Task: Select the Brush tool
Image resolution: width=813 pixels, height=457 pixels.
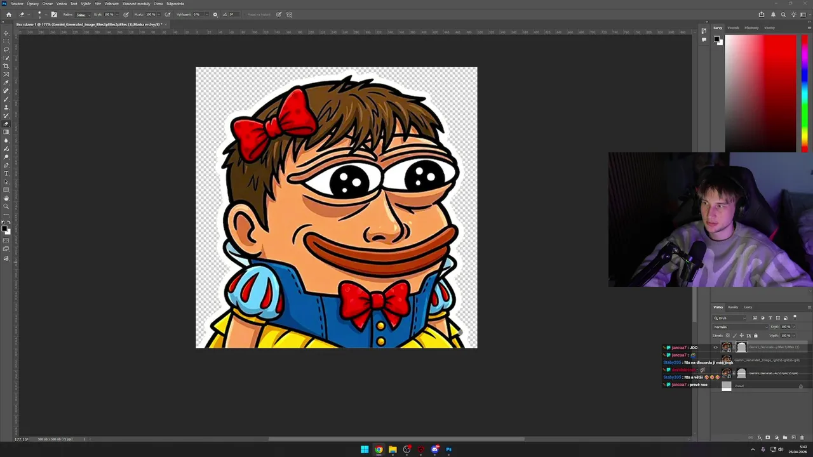Action: pyautogui.click(x=6, y=98)
